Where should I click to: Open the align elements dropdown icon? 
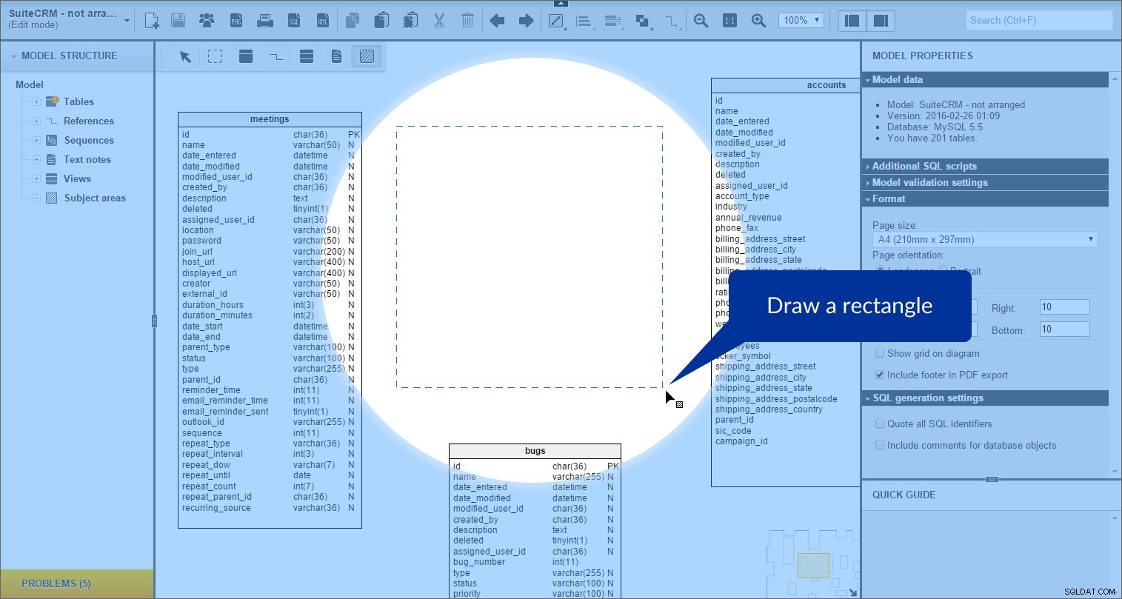pos(585,21)
